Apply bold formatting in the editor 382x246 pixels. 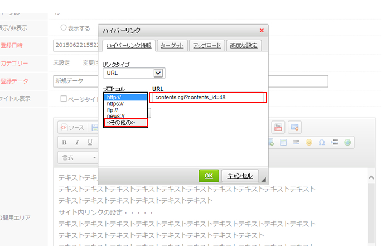(64, 142)
